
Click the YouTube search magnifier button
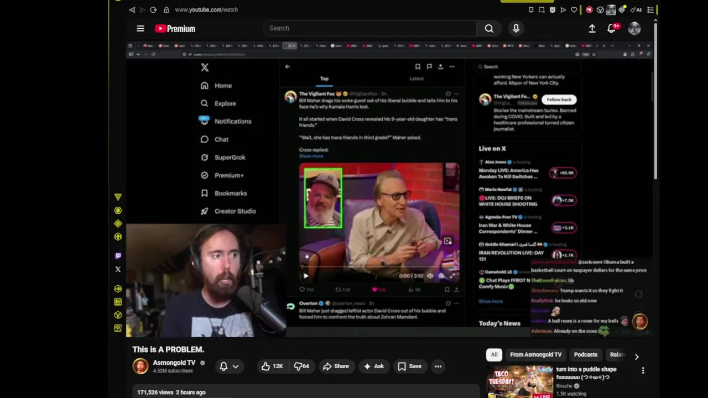(x=489, y=28)
